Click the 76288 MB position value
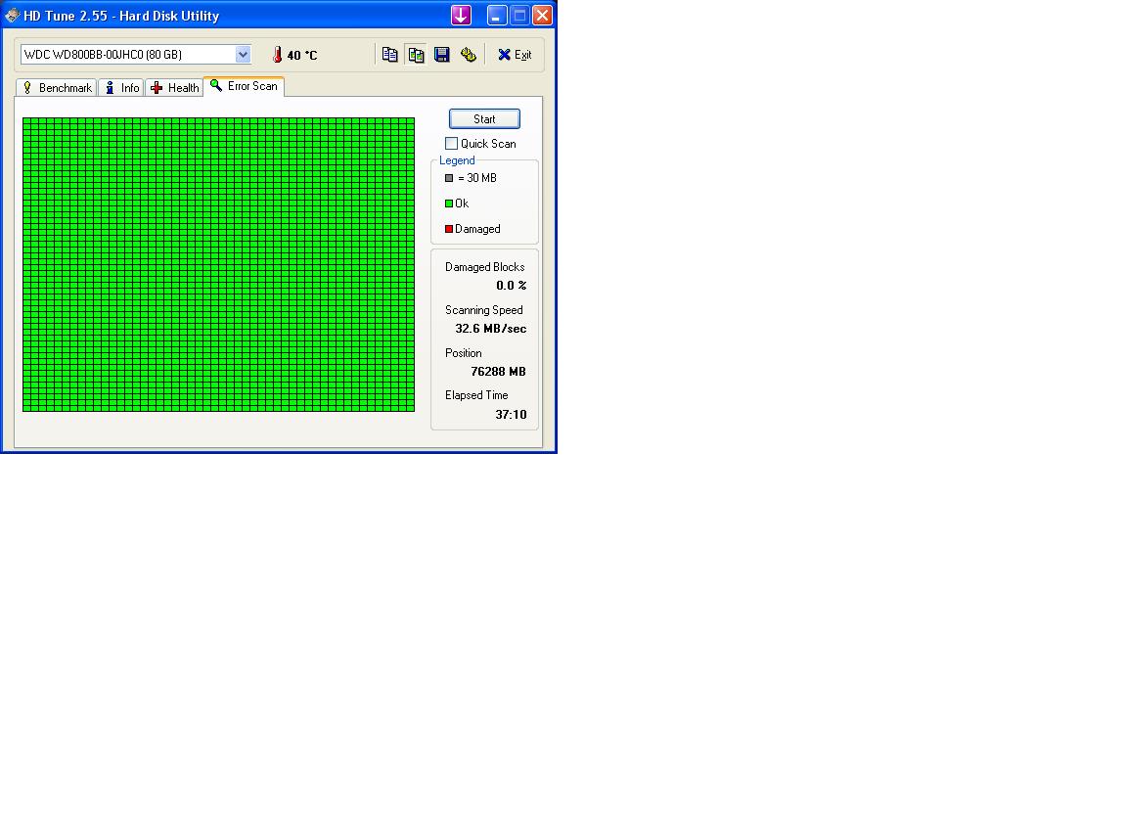The width and height of the screenshot is (1124, 813). pyautogui.click(x=498, y=372)
